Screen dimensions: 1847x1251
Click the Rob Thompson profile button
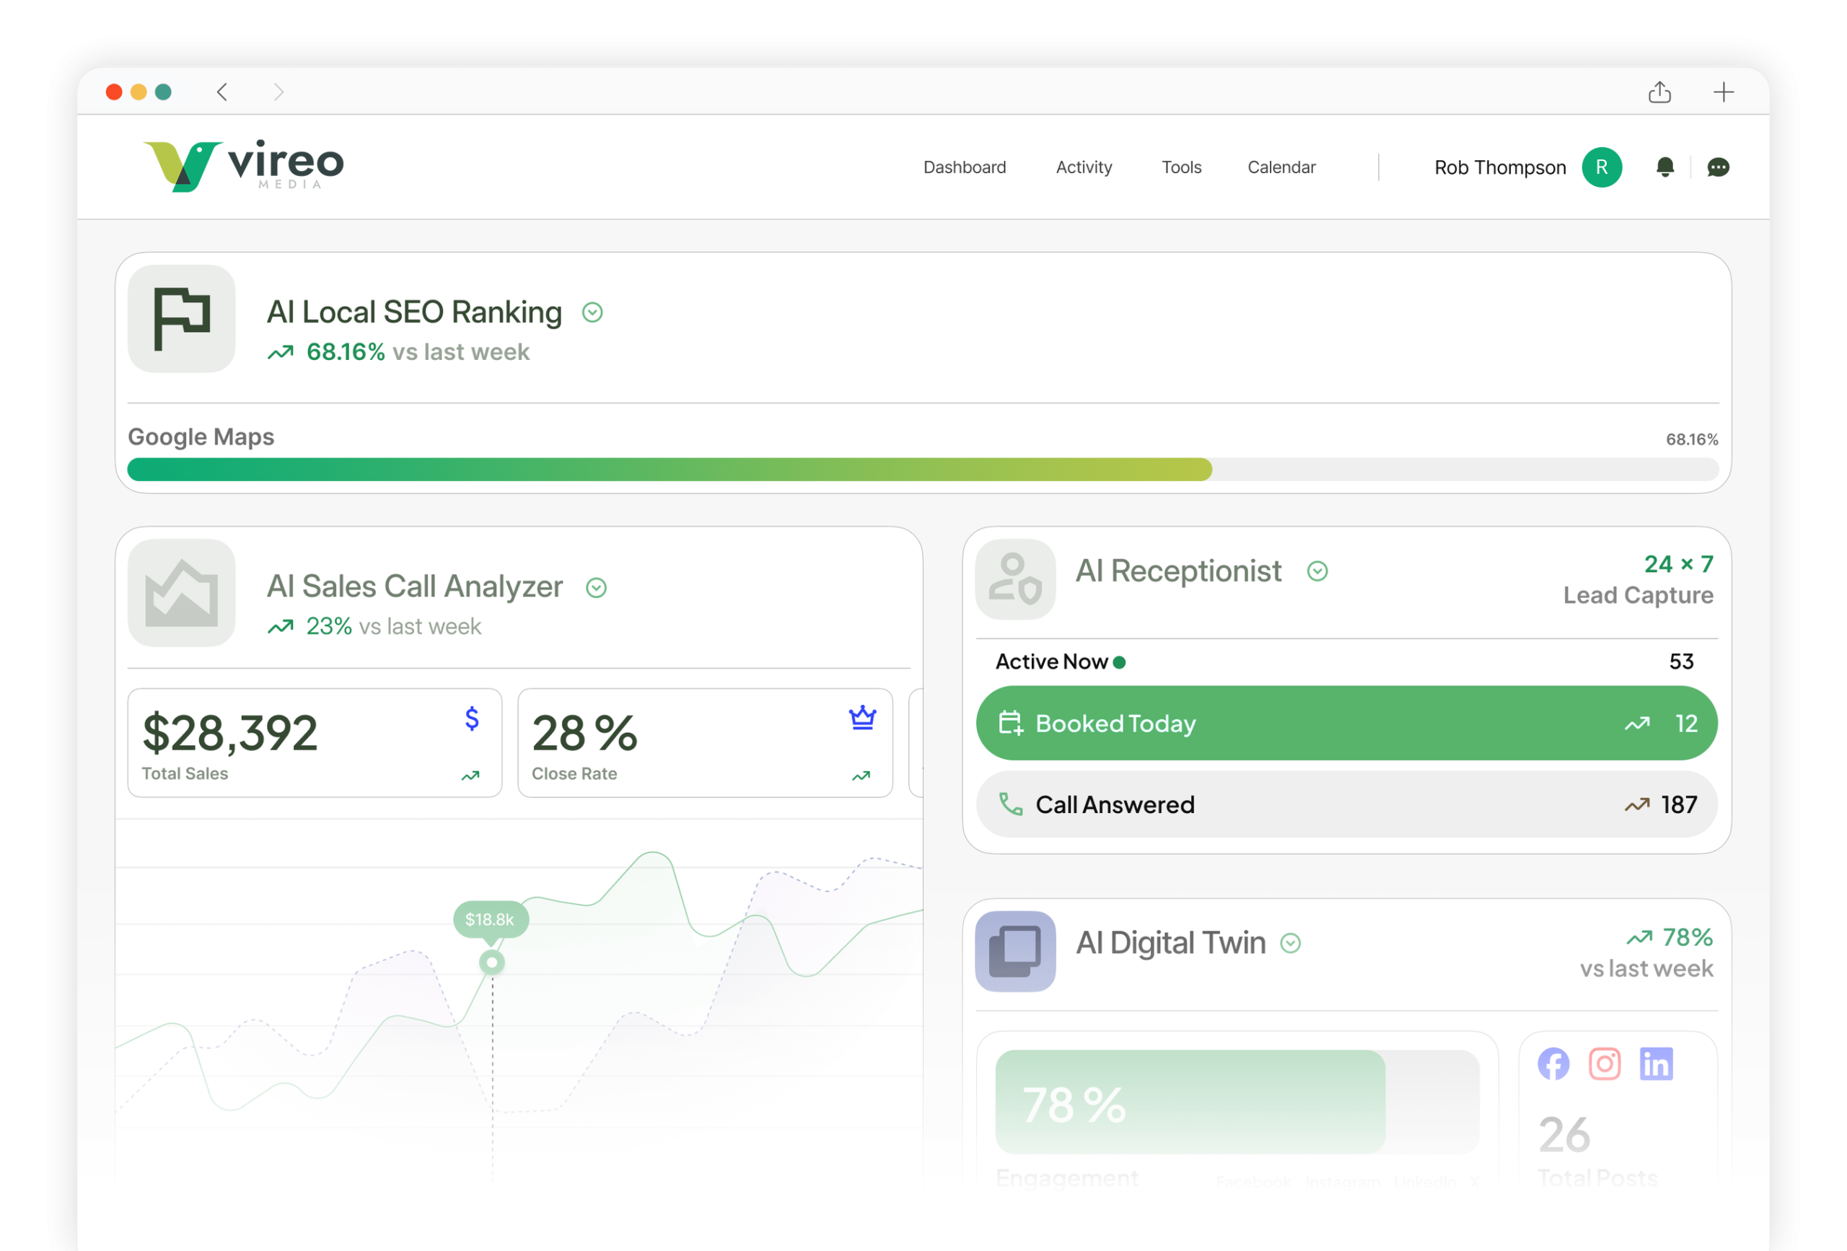[x=1500, y=167]
